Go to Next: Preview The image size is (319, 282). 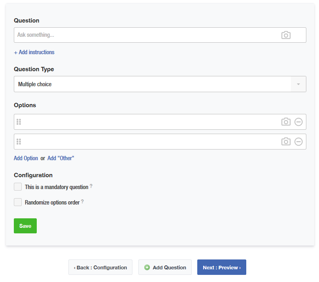[221, 267]
